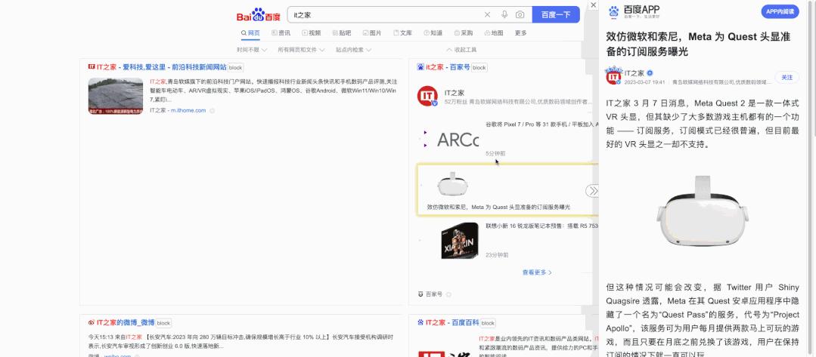Open image search with the camera icon
This screenshot has height=357, width=816.
[520, 14]
